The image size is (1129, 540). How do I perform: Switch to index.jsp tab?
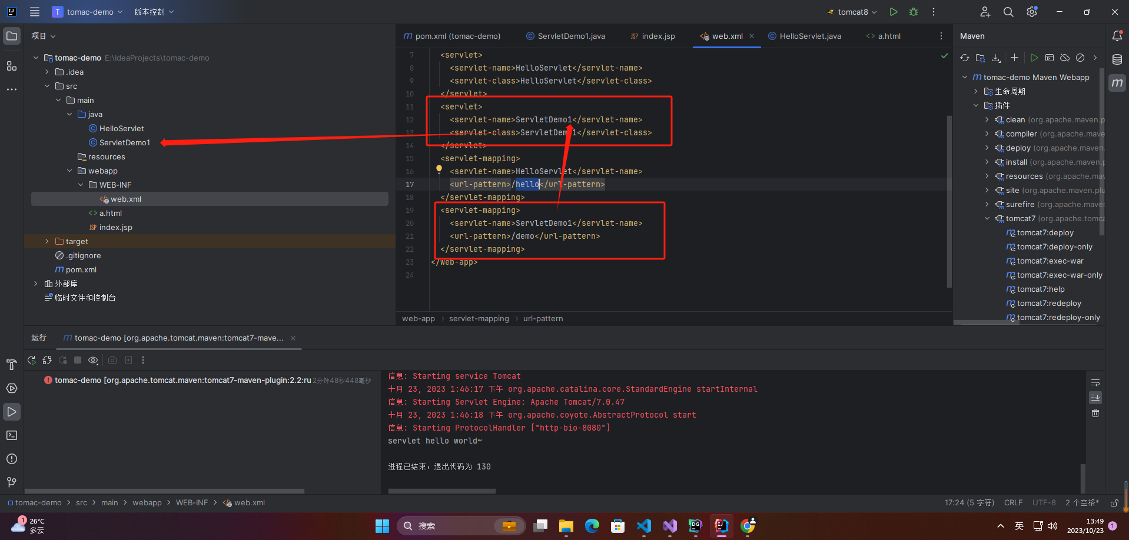click(653, 36)
